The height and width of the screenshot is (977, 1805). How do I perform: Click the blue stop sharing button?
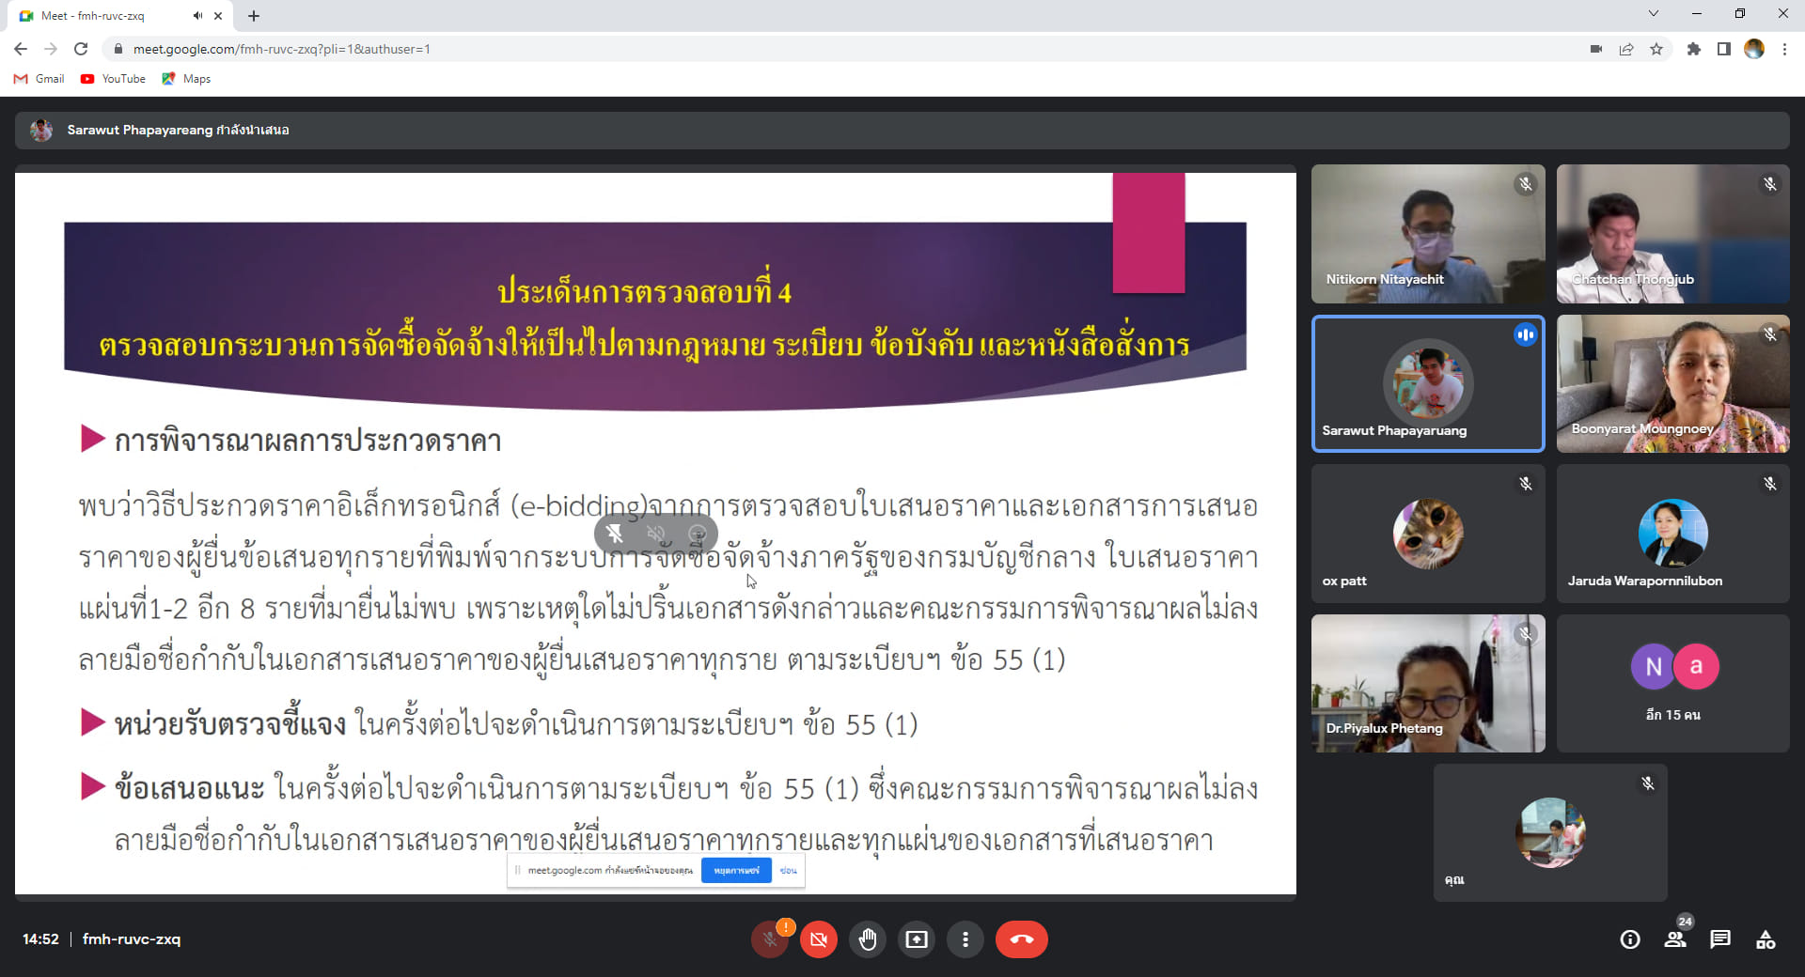tap(736, 871)
